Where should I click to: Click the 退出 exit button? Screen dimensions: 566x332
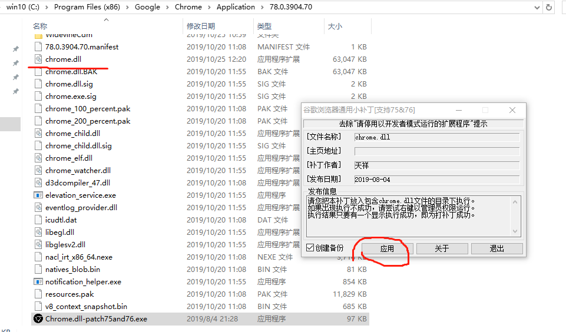click(x=497, y=248)
